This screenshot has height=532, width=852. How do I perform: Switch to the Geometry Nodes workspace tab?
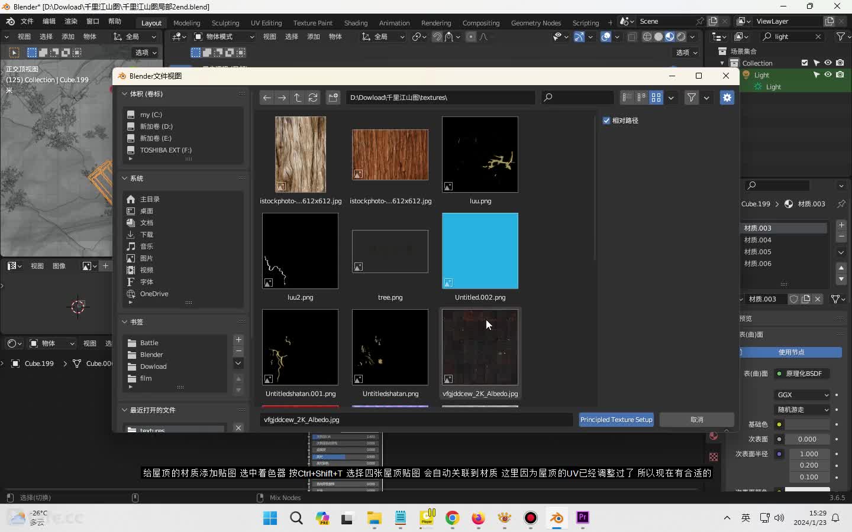coord(536,23)
